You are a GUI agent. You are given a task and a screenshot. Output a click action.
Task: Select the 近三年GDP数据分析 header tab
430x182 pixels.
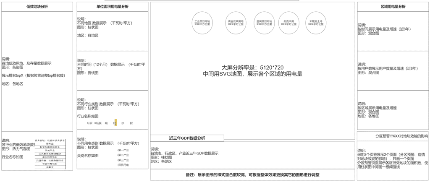click(187, 138)
